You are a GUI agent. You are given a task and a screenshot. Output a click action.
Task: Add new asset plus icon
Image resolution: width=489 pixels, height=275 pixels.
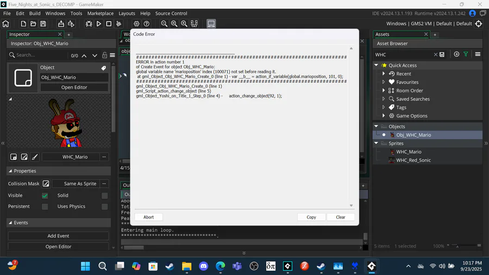[456, 54]
